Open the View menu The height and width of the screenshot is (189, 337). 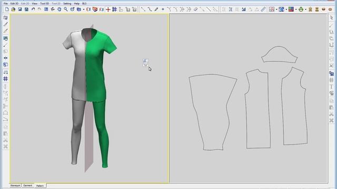click(35, 4)
